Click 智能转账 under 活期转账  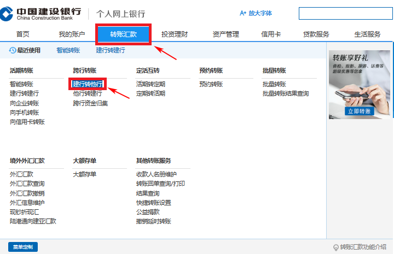point(21,84)
